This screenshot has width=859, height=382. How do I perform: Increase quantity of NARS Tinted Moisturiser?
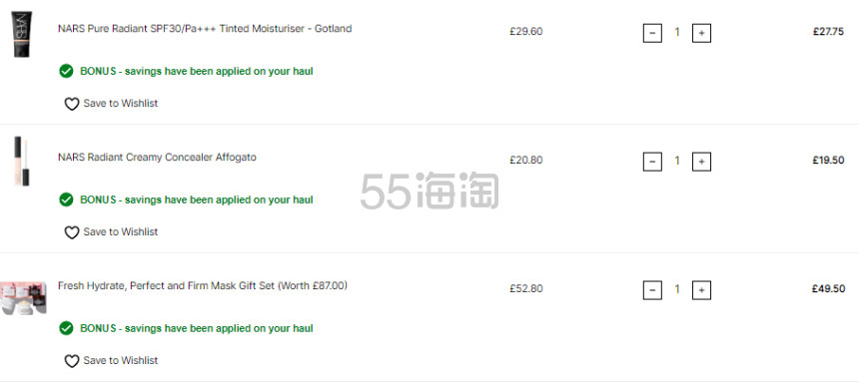(701, 33)
